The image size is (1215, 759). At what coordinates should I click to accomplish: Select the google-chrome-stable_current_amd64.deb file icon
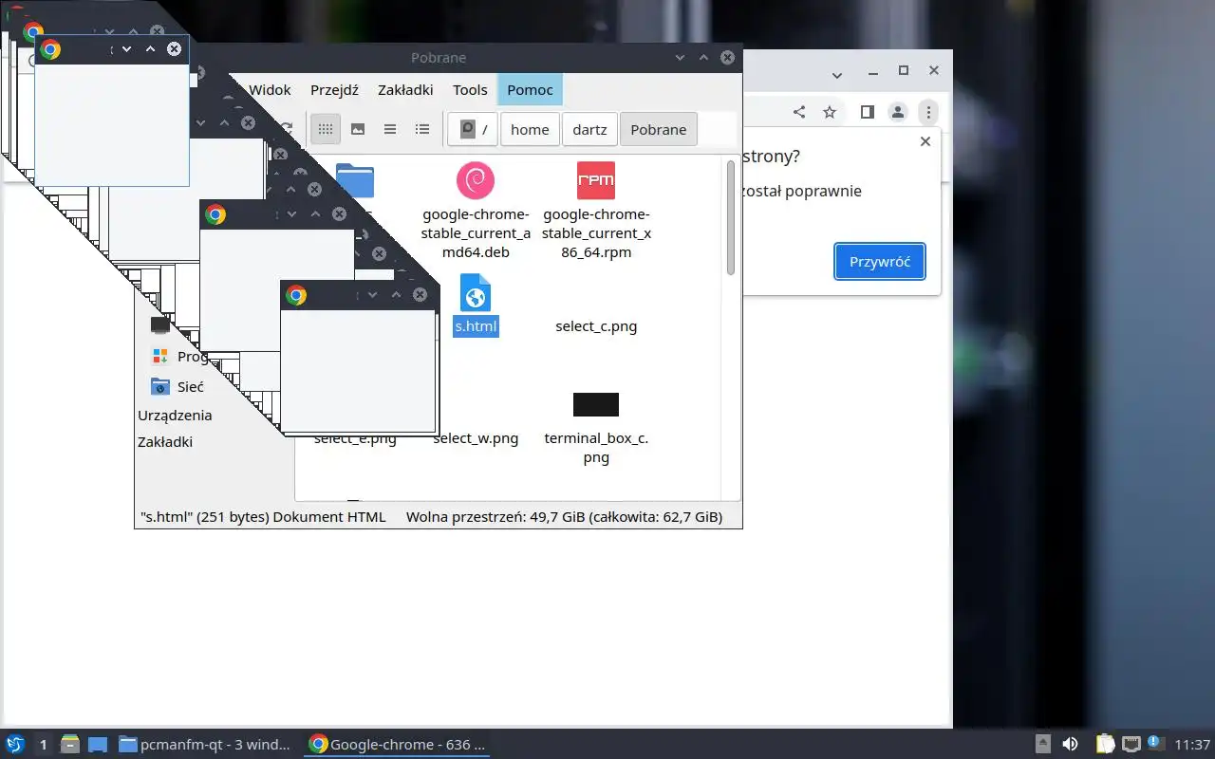(476, 180)
